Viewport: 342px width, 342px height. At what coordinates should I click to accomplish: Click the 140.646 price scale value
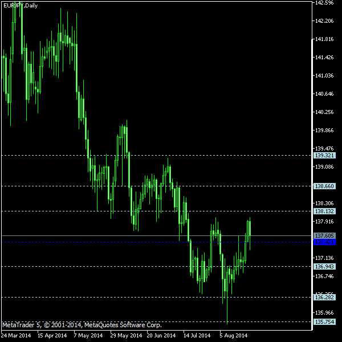pos(324,94)
